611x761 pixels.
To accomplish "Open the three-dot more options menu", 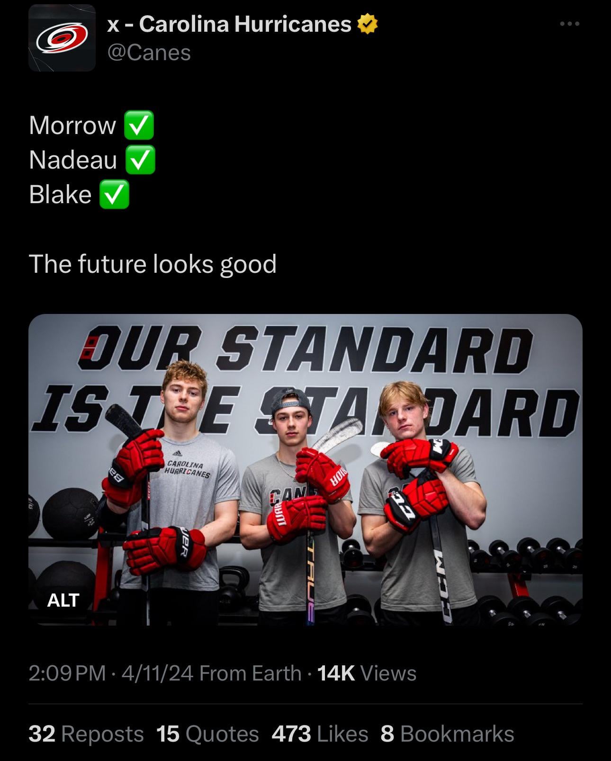I will (x=569, y=24).
